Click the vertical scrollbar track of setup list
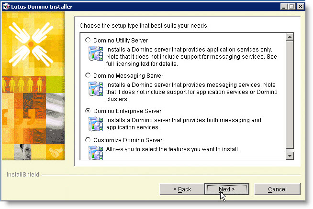The height and width of the screenshot is (209, 313). click(x=289, y=95)
